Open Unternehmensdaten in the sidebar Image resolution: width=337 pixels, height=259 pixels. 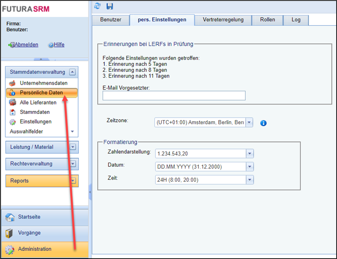43,83
